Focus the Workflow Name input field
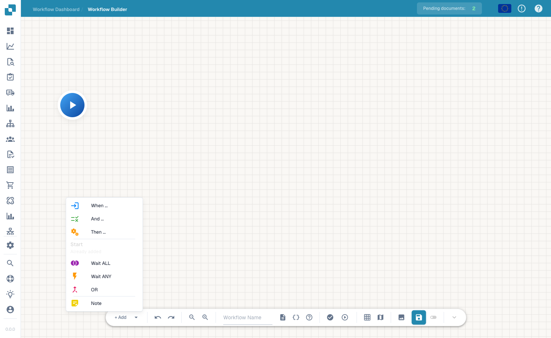Screen dimensions: 551x338 [248, 317]
